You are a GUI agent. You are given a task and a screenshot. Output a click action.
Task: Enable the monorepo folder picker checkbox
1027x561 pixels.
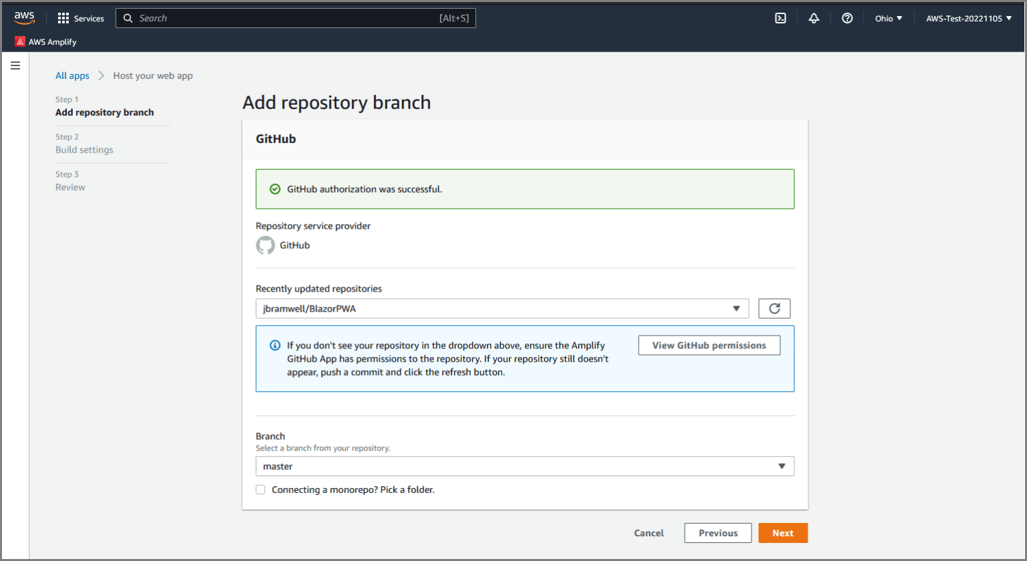coord(260,489)
